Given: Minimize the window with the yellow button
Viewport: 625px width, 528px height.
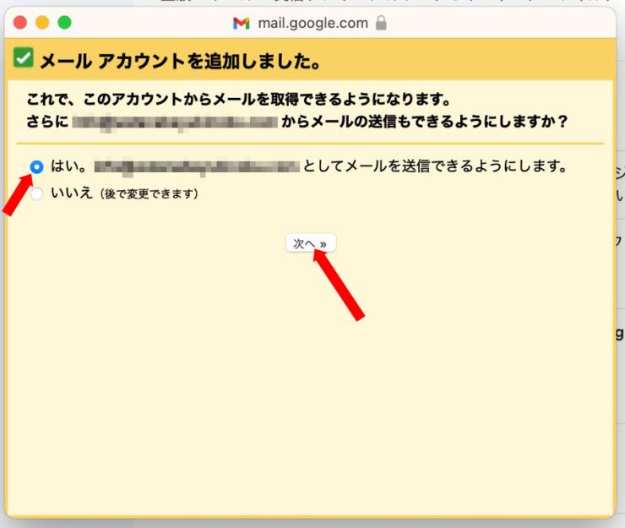Looking at the screenshot, I should pyautogui.click(x=42, y=23).
